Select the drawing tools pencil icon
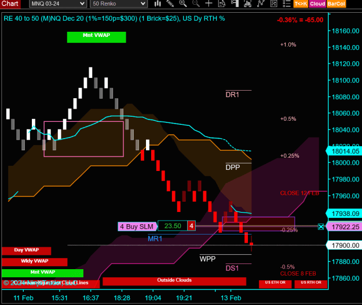This screenshot has width=362, height=305. pyautogui.click(x=170, y=3)
